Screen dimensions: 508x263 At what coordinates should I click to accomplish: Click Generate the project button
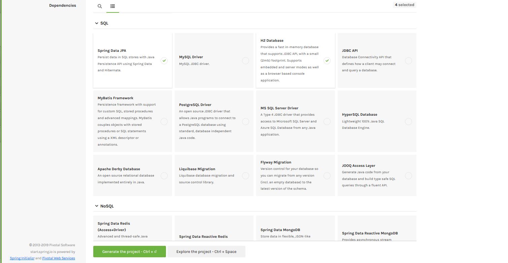(x=129, y=252)
